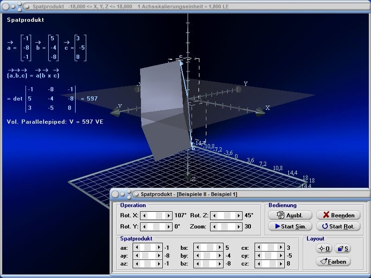The image size is (371, 278).
Task: Click the first round button on the main title bar
Action: click(x=6, y=6)
